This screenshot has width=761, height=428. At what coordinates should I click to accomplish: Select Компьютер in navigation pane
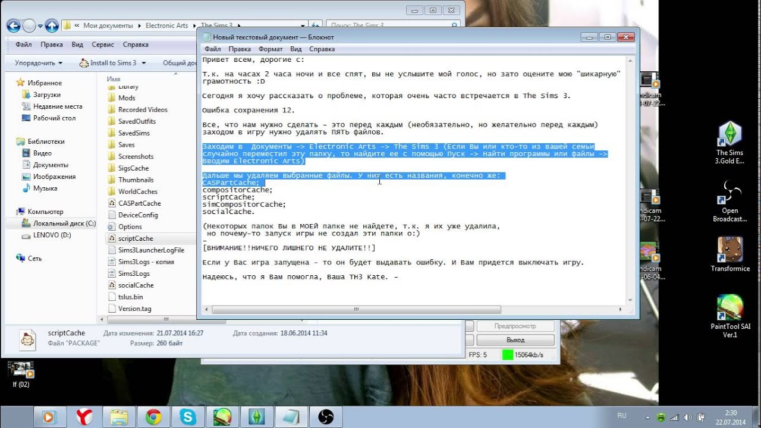click(45, 212)
